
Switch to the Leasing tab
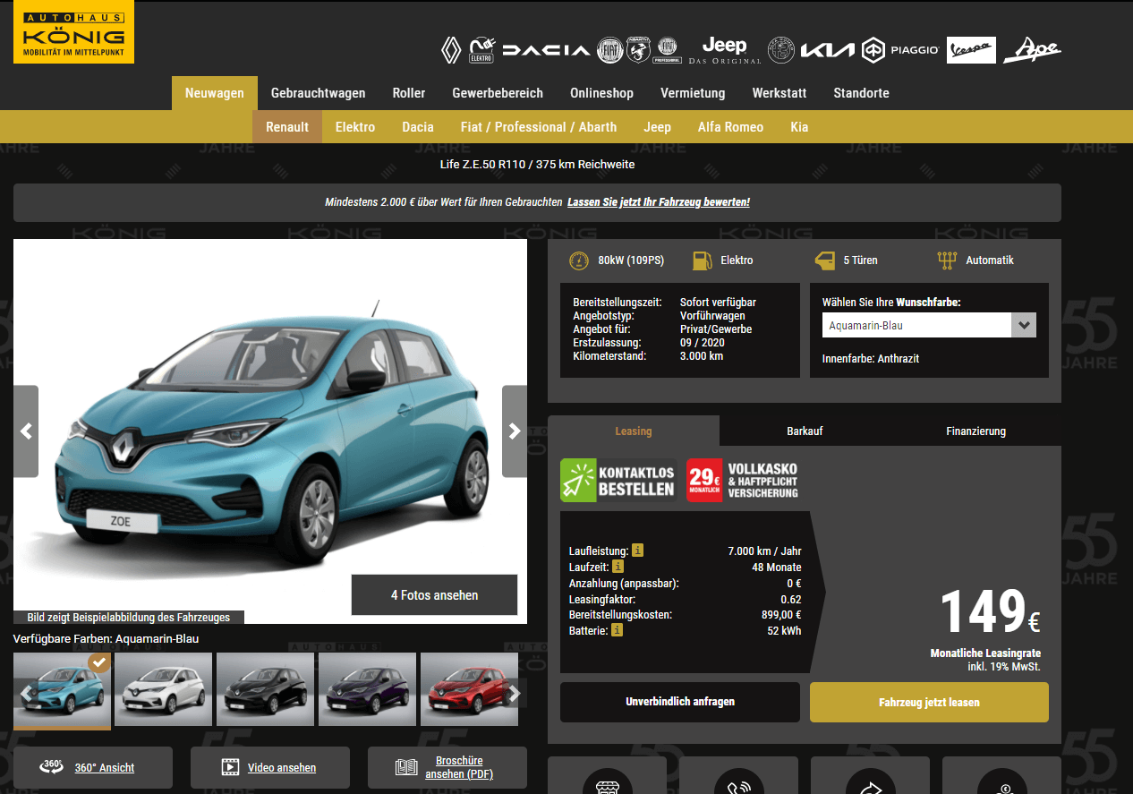pos(634,431)
